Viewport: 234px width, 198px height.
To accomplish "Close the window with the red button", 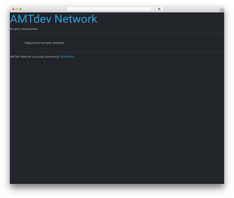I will point(14,9).
